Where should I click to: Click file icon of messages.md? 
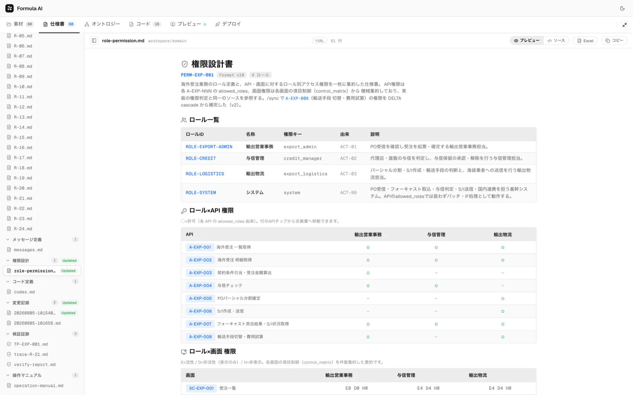coord(9,250)
